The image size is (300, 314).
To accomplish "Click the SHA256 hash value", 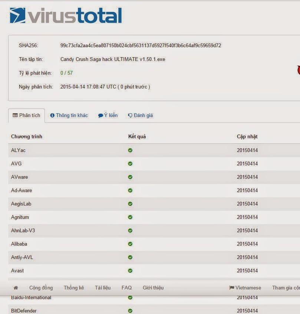I will pyautogui.click(x=141, y=45).
